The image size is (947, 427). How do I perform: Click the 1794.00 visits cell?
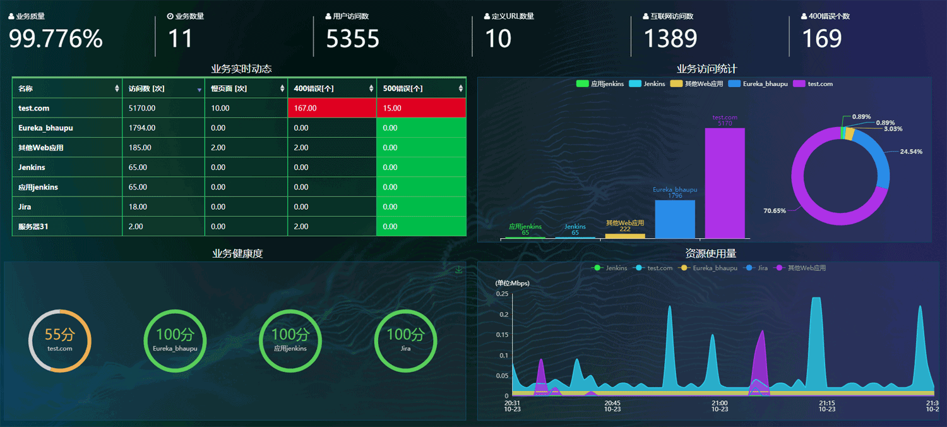164,128
